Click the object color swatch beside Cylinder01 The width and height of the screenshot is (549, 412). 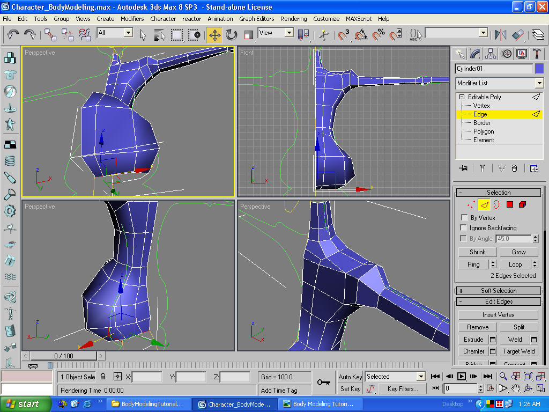(539, 69)
